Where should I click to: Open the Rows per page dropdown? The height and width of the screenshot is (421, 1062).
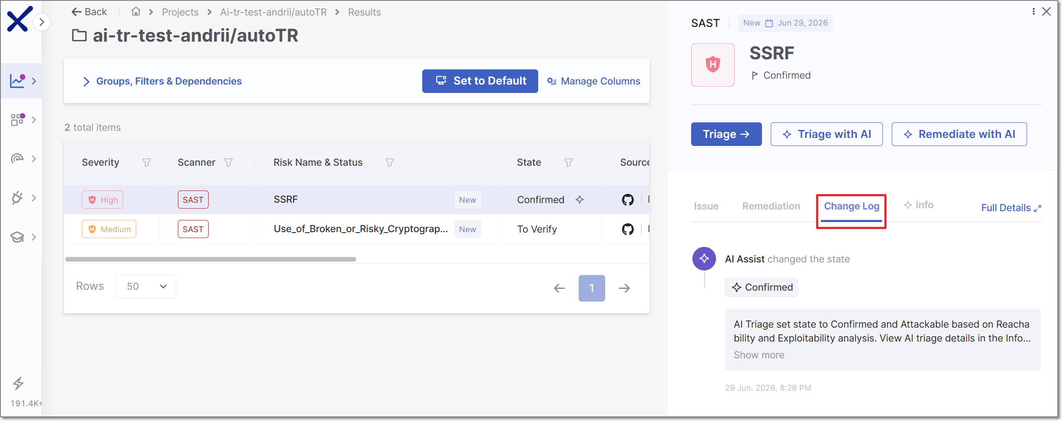point(145,287)
